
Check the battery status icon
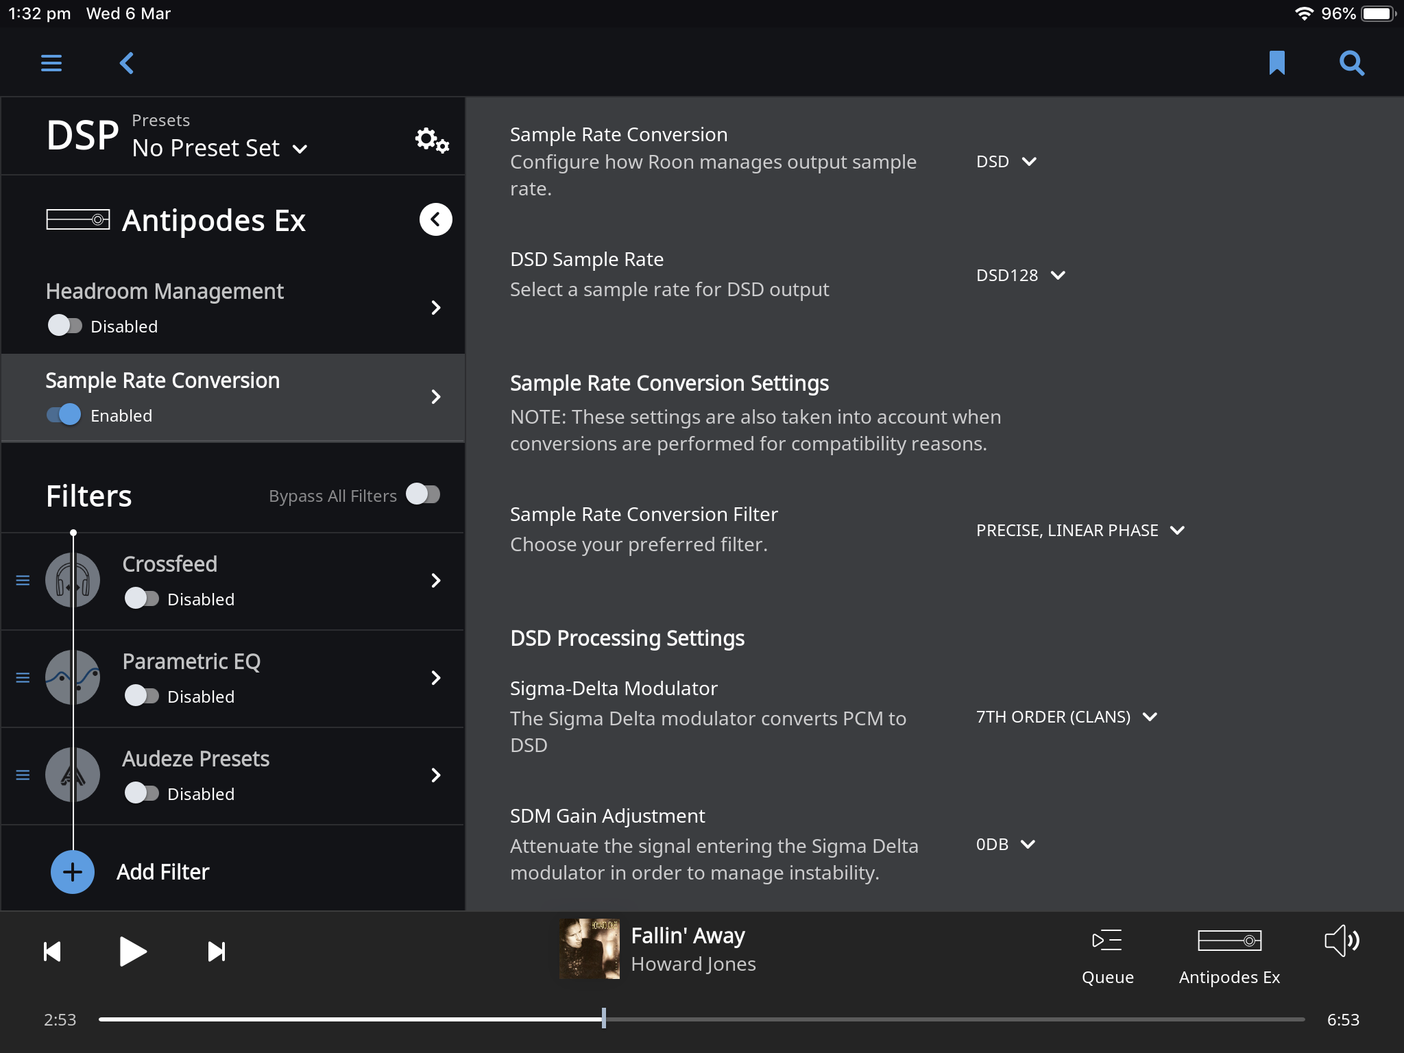(x=1378, y=14)
